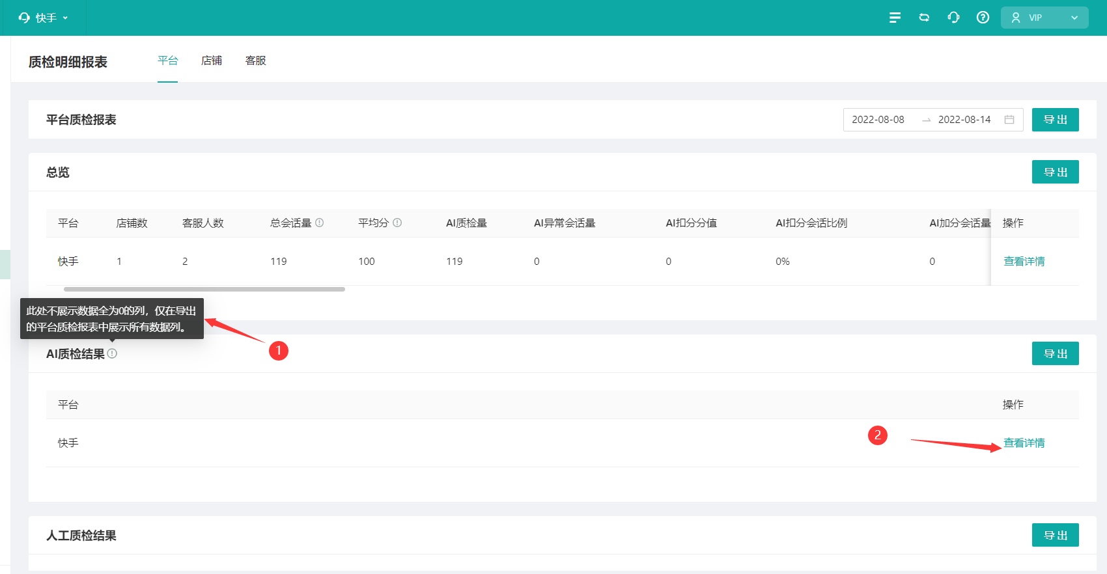Click the 客服人数 column header
This screenshot has width=1107, height=574.
point(203,223)
